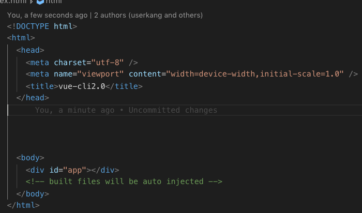Click the DOCTYPE html declaration line
Viewport: 362px width, 213px height.
click(42, 26)
